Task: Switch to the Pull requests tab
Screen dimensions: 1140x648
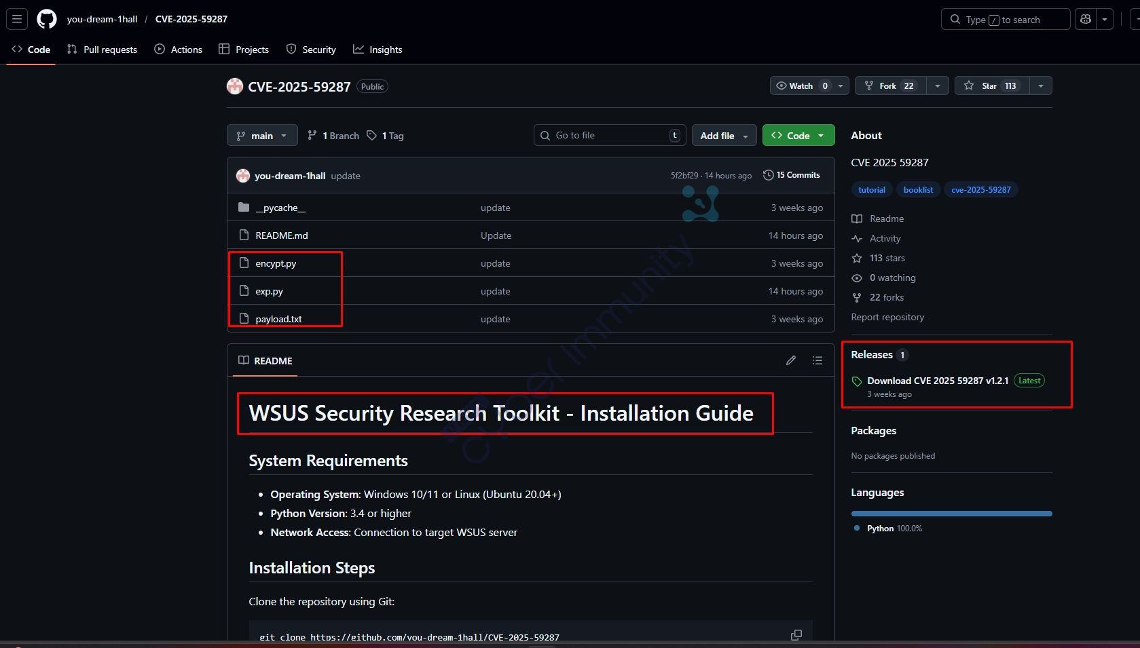Action: point(102,50)
